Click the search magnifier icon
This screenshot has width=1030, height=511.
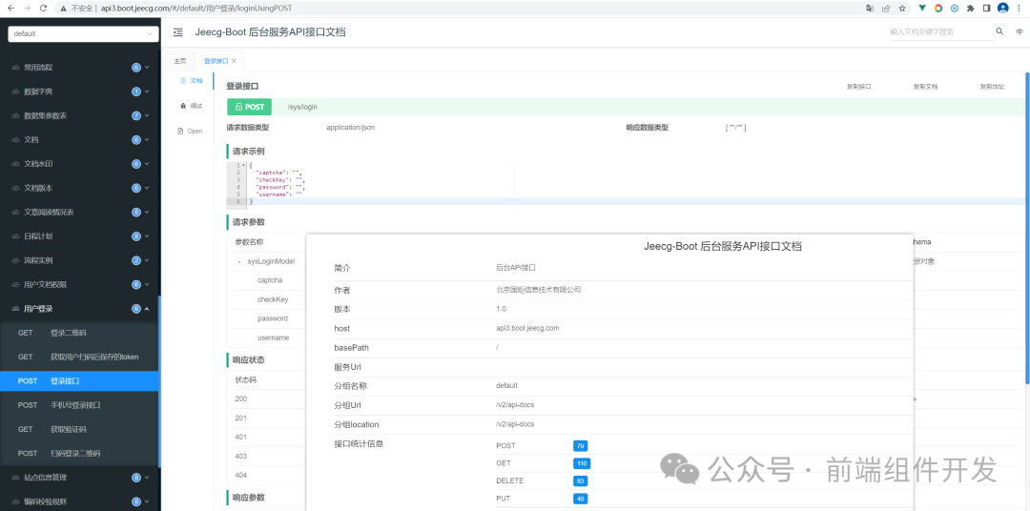[999, 31]
